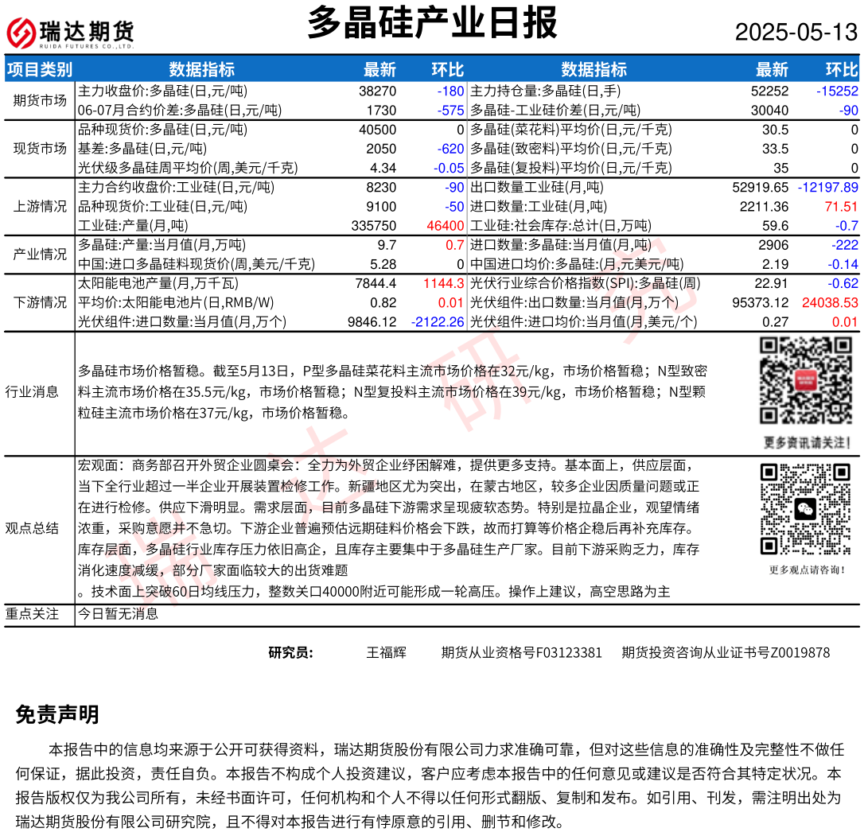The image size is (864, 832).
Task: Click 多晶硅(致密料)平均价 value 33.5
Action: 775,149
